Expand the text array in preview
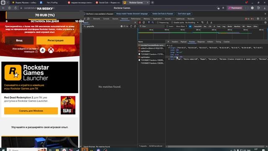The width and height of the screenshot is (268, 151). [169, 59]
